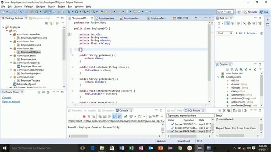Viewport: 271px width, 152px height.
Task: Toggle Hide Static Members in Outline toolbar
Action: tap(246, 69)
